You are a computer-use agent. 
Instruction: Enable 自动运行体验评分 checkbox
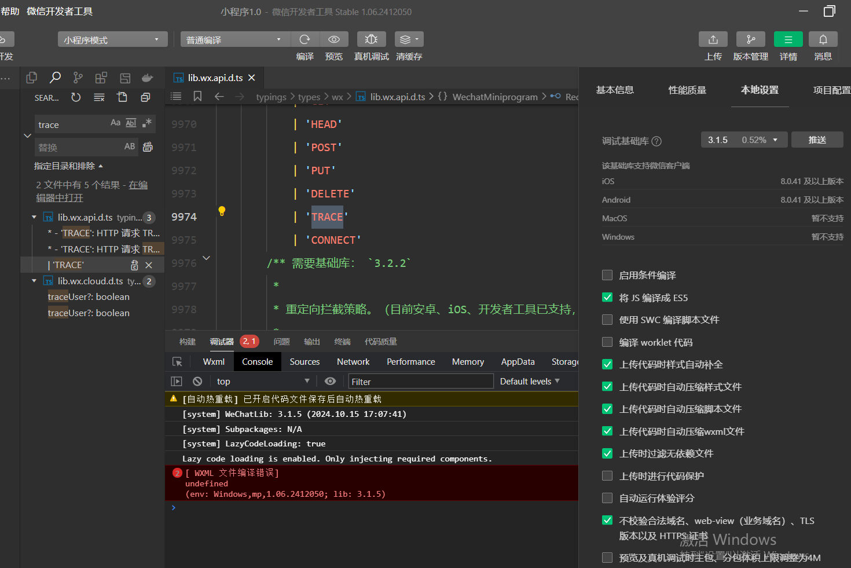pyautogui.click(x=607, y=498)
